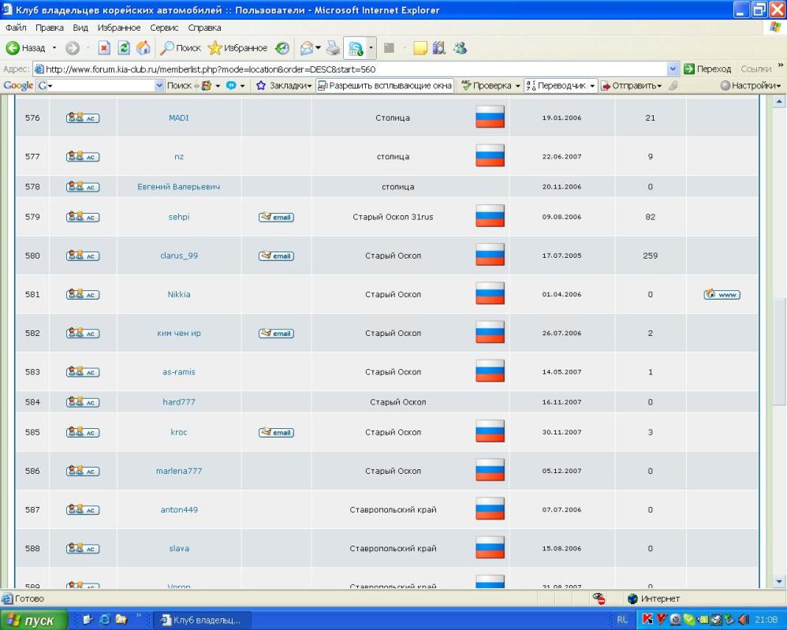Send email to clarus_99 via email icon
Image resolution: width=787 pixels, height=630 pixels.
[276, 256]
